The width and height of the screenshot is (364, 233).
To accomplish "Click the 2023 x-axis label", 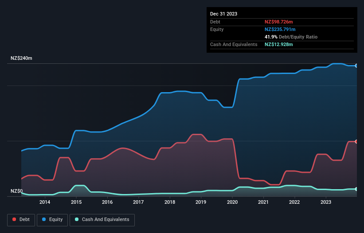I will click(x=326, y=202).
